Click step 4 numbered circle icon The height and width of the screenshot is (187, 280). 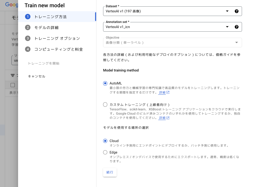28,49
